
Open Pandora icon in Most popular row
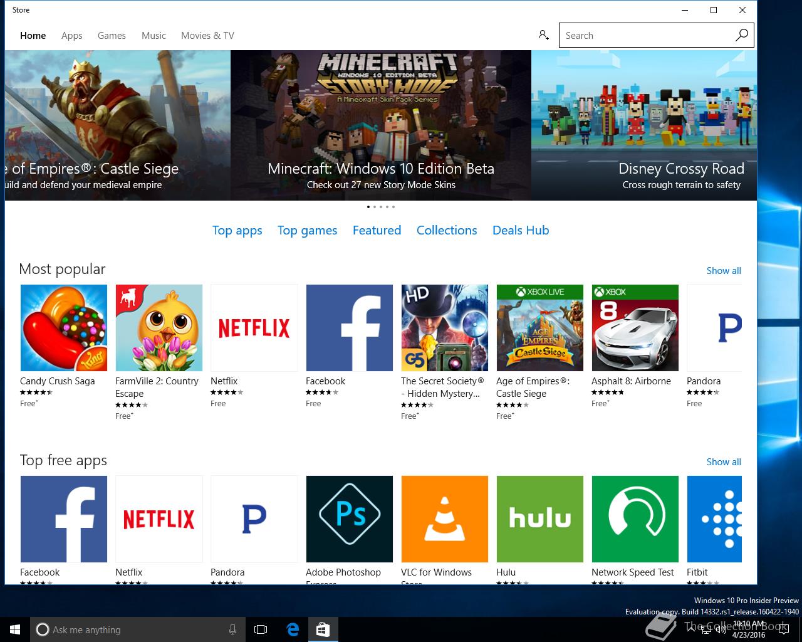(714, 328)
